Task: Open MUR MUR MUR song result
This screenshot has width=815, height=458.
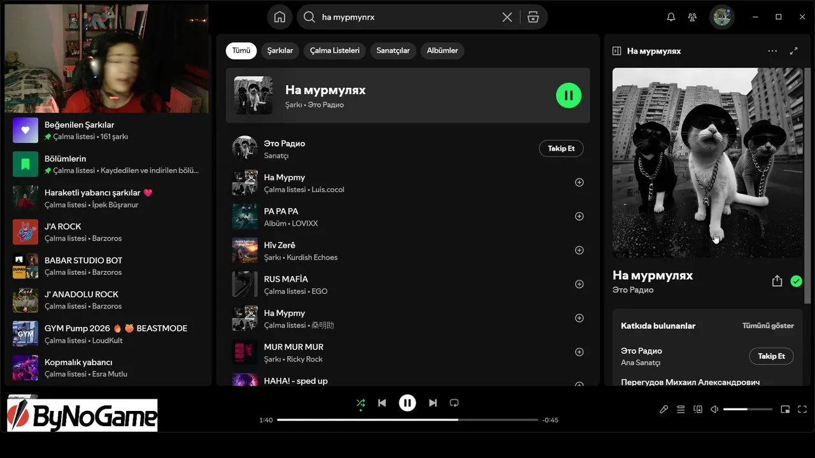Action: [407, 352]
